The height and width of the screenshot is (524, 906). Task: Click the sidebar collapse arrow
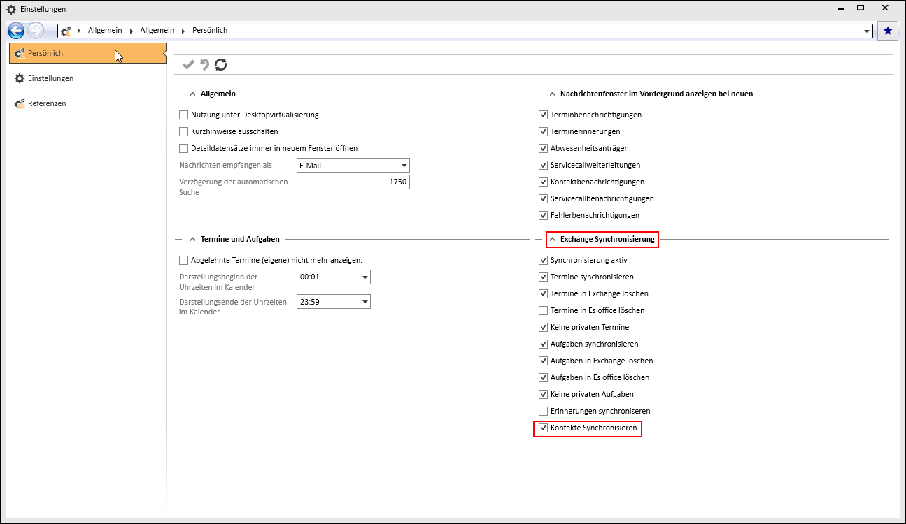(x=164, y=53)
